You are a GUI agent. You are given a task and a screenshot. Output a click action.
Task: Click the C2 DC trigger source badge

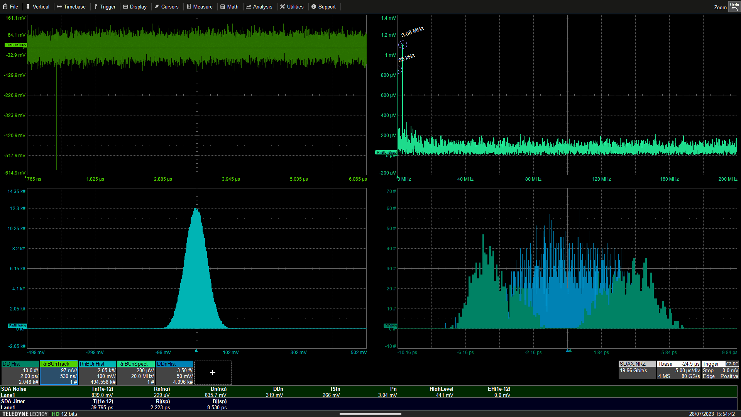732,364
